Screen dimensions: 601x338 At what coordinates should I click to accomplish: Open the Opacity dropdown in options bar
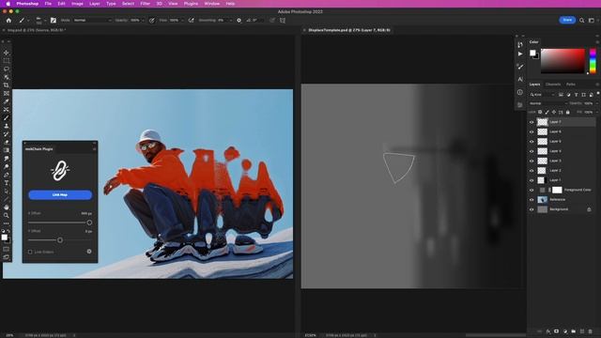point(143,21)
